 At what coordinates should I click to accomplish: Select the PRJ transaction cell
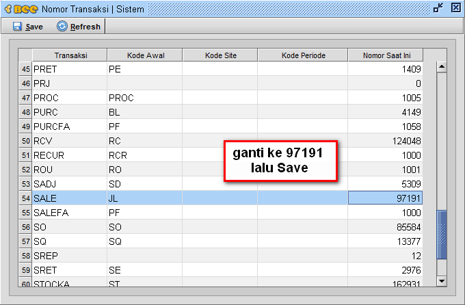click(x=70, y=83)
